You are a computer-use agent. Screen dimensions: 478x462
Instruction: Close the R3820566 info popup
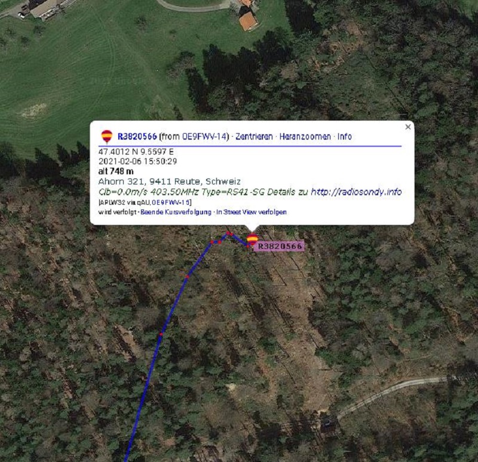point(408,127)
